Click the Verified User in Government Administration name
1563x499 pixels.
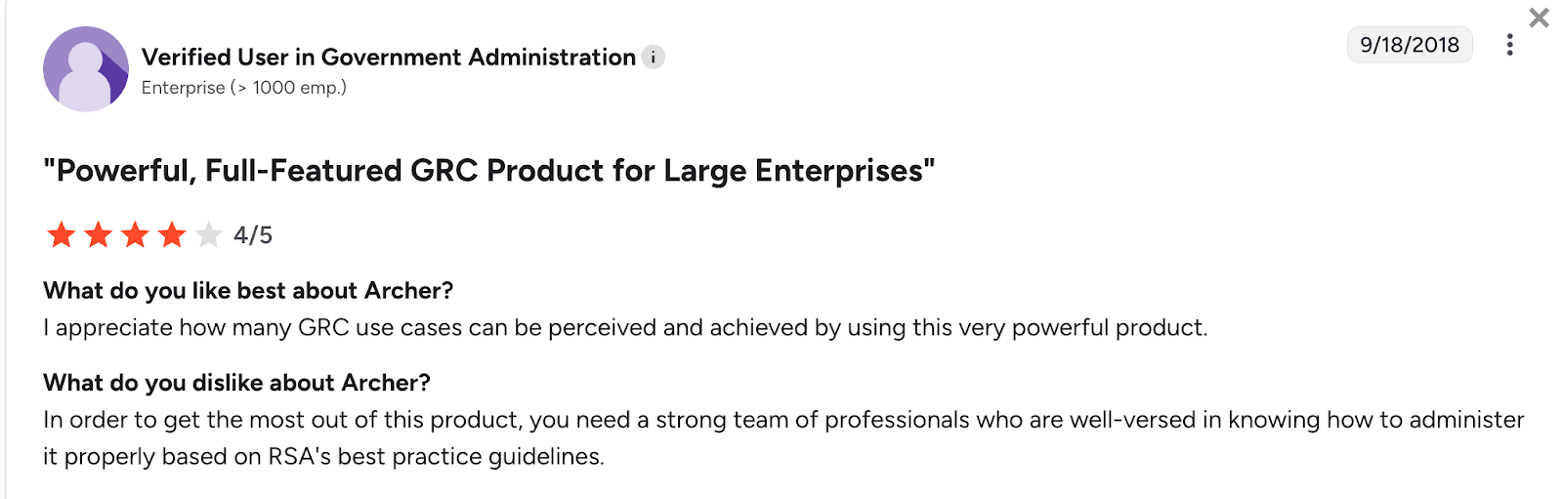389,58
